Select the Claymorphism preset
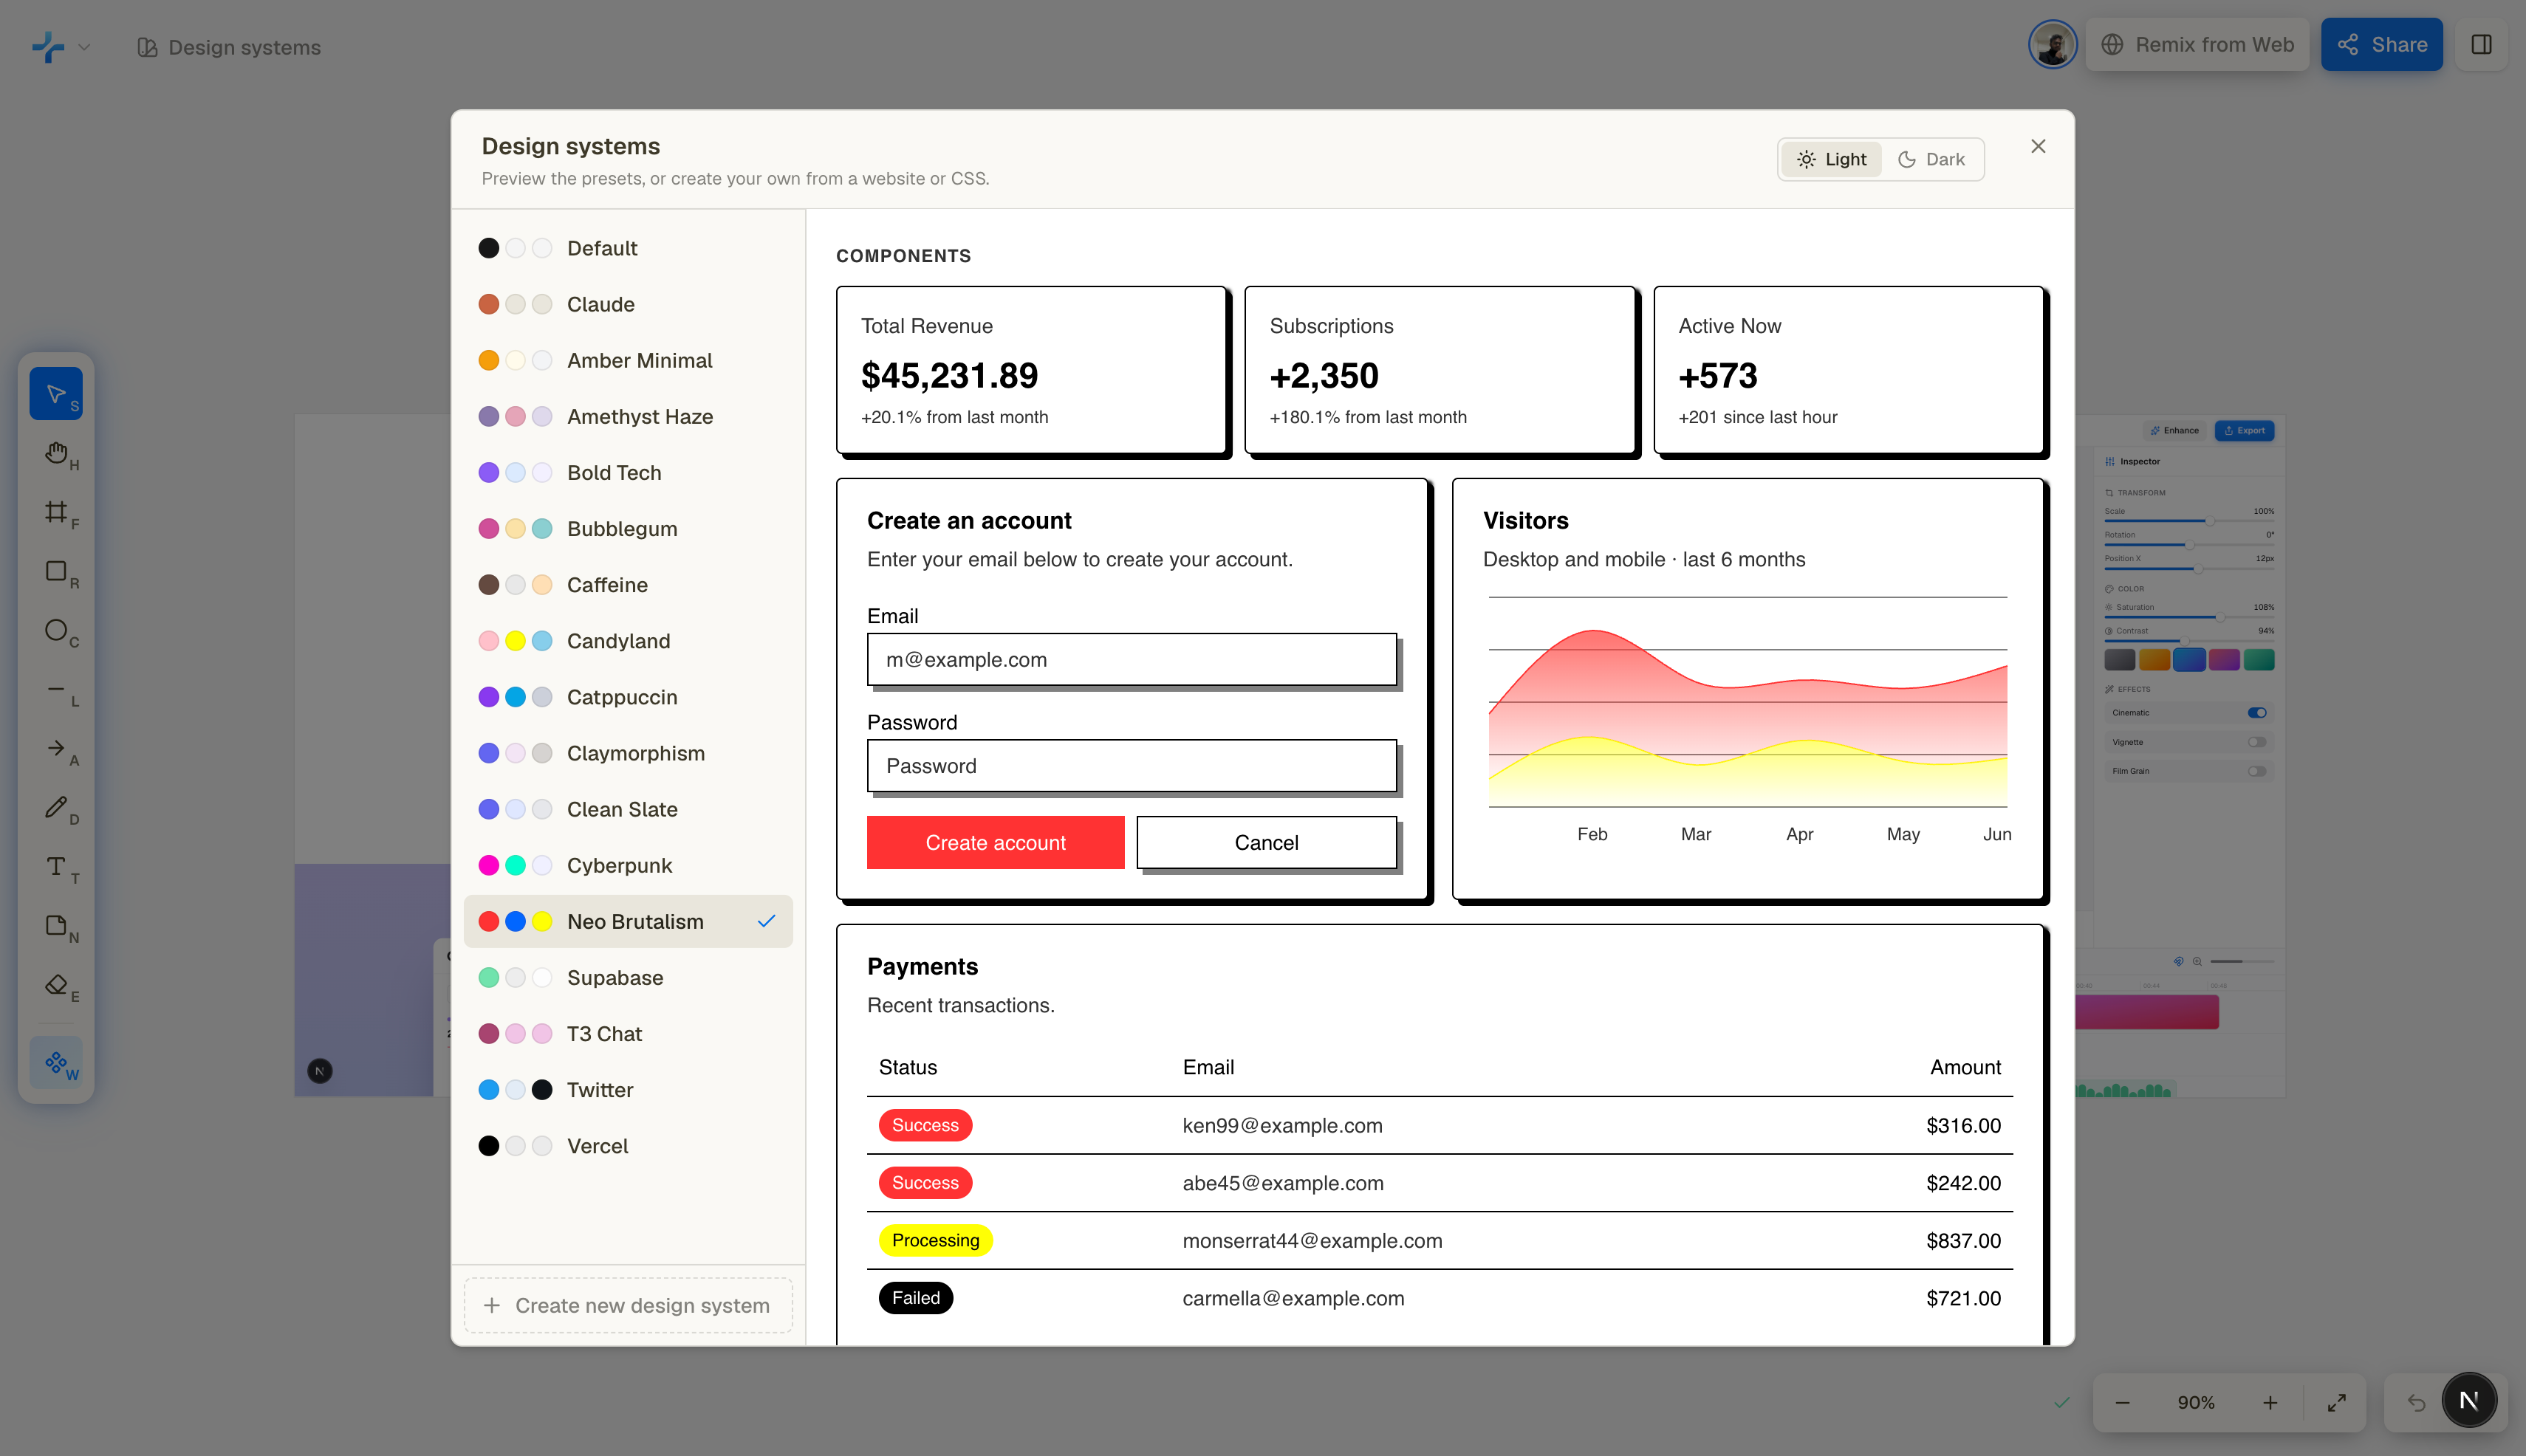This screenshot has width=2526, height=1456. point(629,753)
